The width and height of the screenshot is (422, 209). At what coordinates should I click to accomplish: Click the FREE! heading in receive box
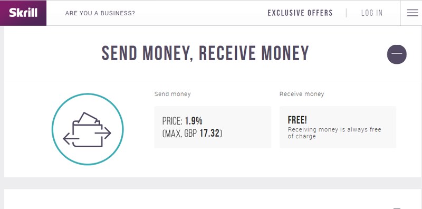297,120
